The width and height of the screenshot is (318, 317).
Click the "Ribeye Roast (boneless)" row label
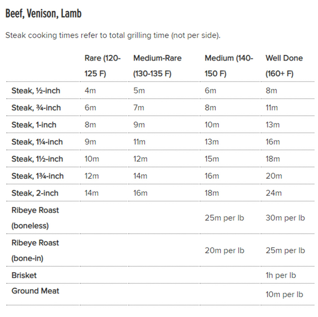click(35, 218)
